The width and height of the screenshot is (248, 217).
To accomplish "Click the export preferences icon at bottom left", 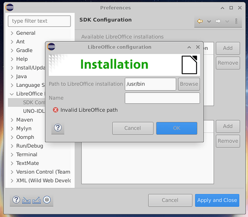I will pyautogui.click(x=37, y=200).
